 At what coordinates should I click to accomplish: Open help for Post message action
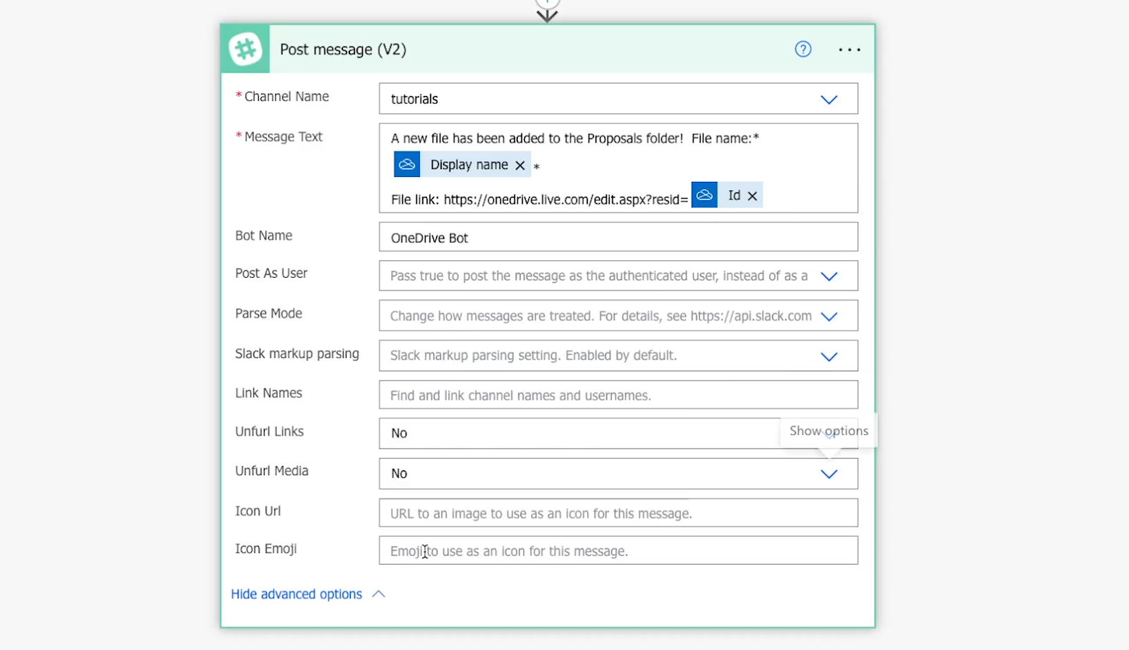pos(803,49)
